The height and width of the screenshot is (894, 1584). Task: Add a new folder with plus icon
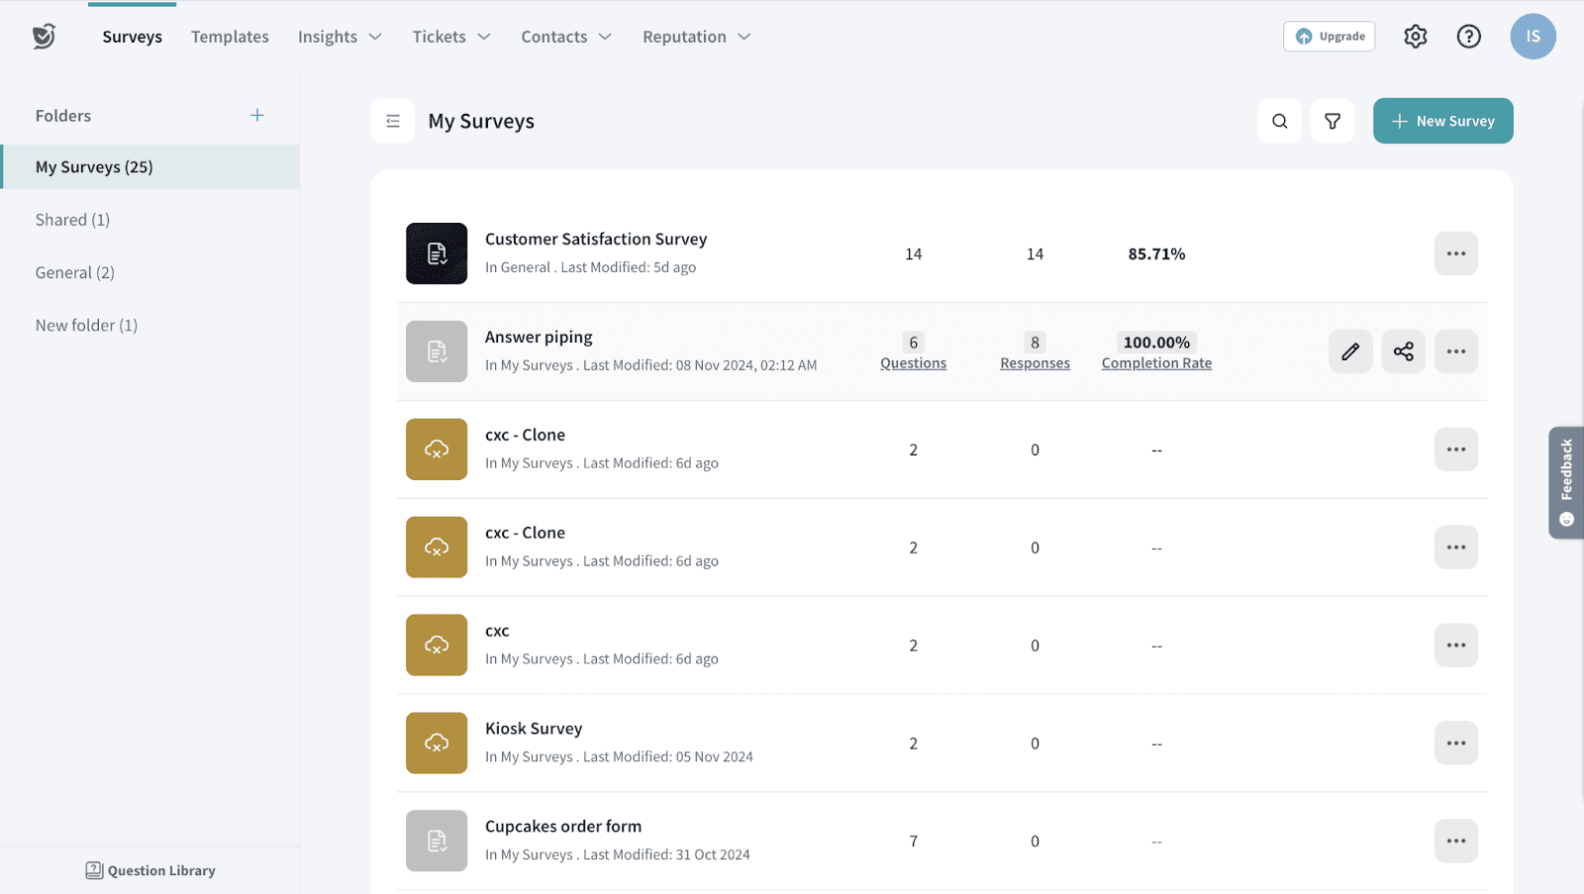257,116
